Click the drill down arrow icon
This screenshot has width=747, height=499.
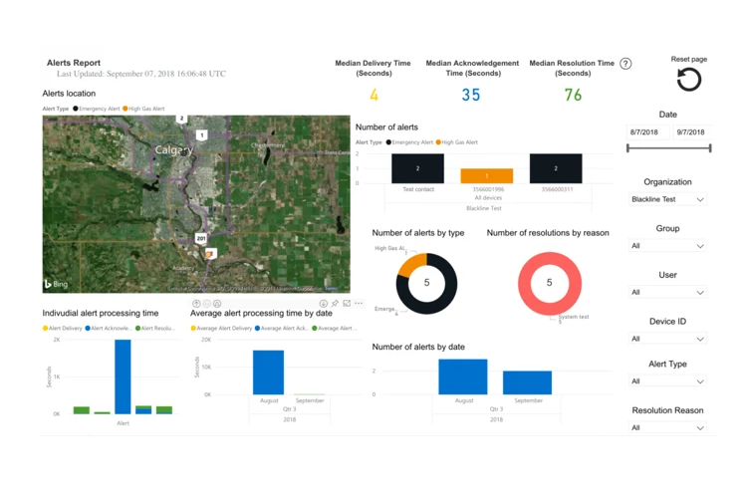[x=324, y=304]
